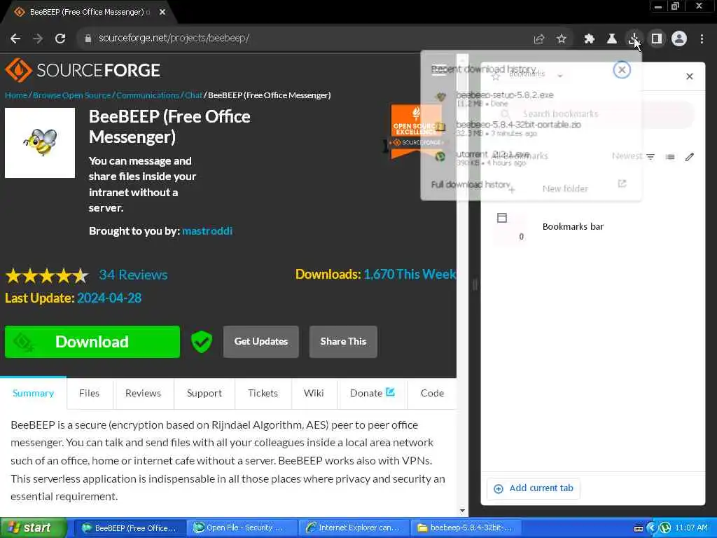The width and height of the screenshot is (717, 538).
Task: Select the Summary tab
Action: click(x=33, y=393)
